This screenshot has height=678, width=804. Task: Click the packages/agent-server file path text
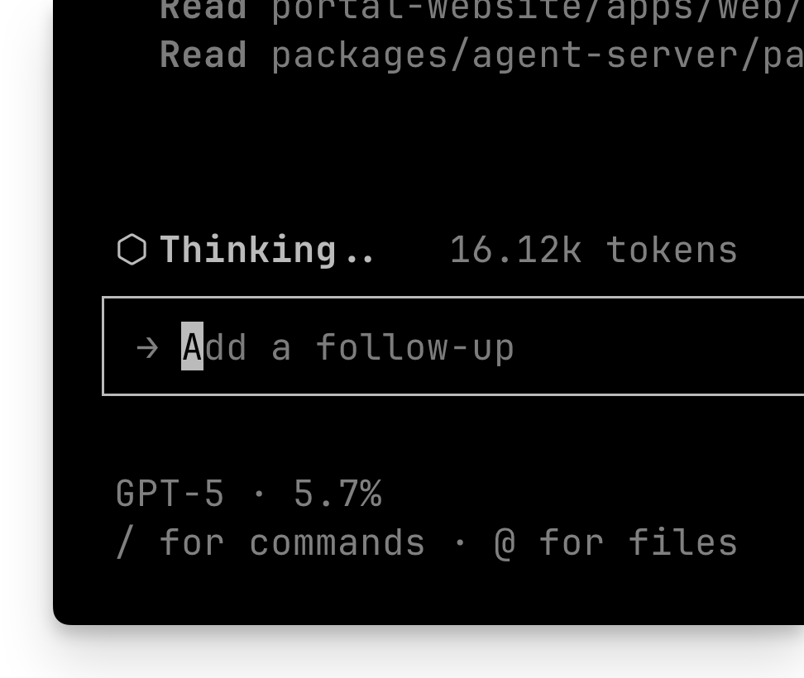point(538,55)
